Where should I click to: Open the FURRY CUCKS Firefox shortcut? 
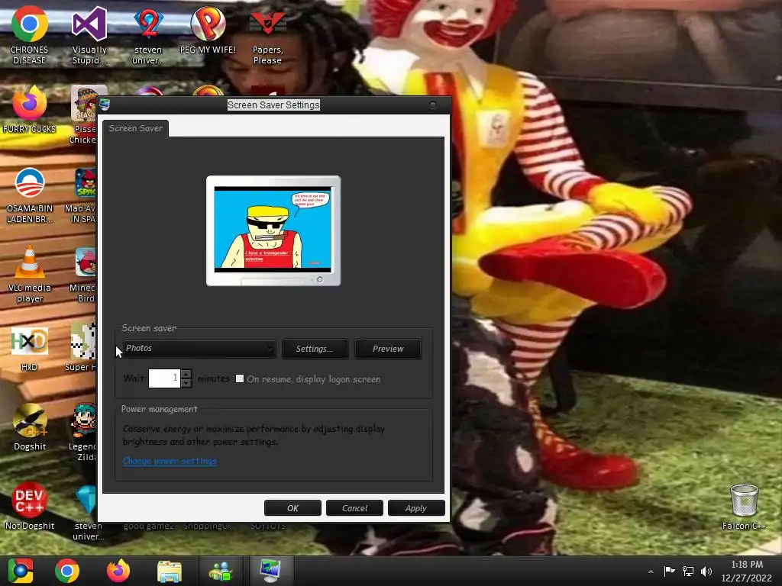[30, 110]
